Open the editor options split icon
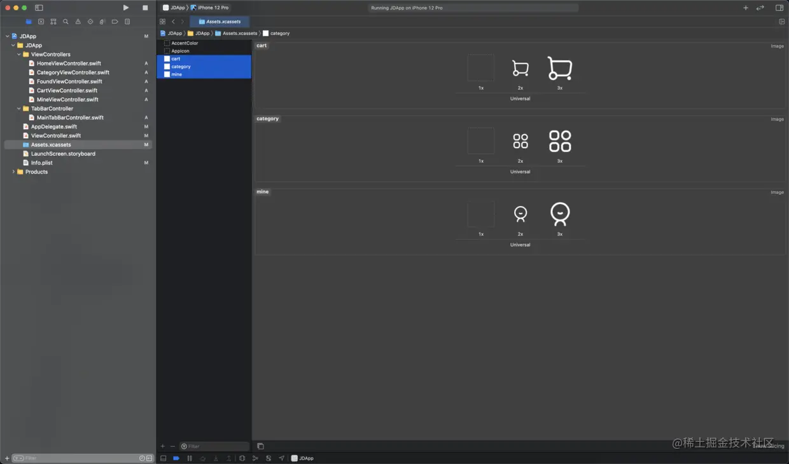The image size is (789, 464). [x=782, y=22]
